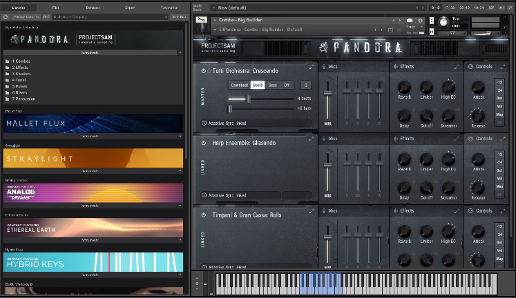
Task: Click next instrument arrow beside Combo - Big Builder
Action: (400, 21)
